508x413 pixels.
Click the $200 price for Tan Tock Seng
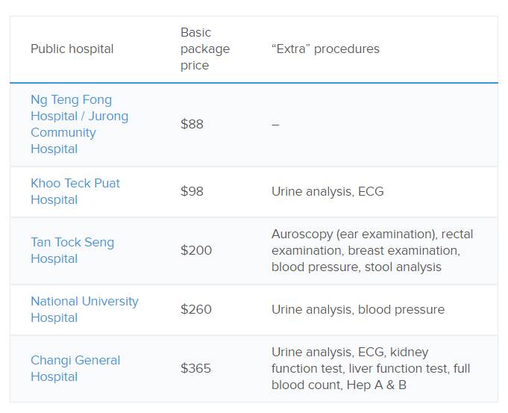[195, 251]
